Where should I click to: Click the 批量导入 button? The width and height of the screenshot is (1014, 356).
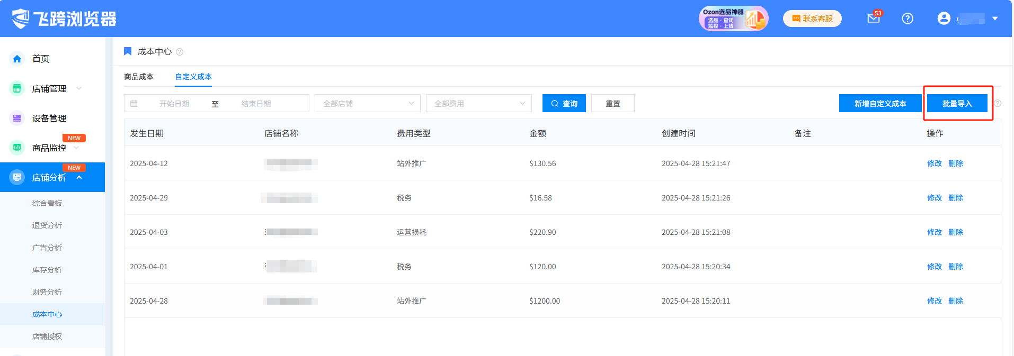pyautogui.click(x=957, y=104)
